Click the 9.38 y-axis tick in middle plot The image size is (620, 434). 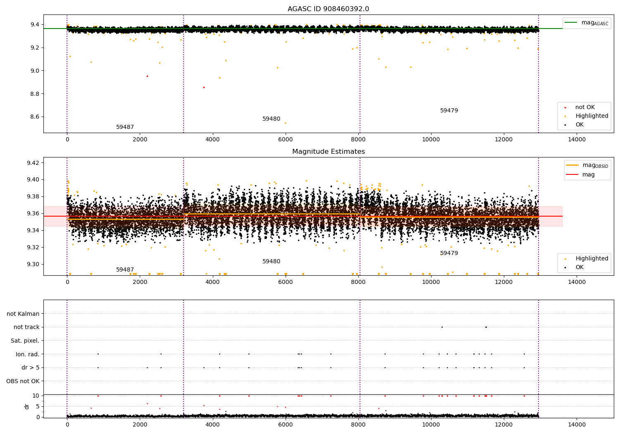(x=33, y=197)
